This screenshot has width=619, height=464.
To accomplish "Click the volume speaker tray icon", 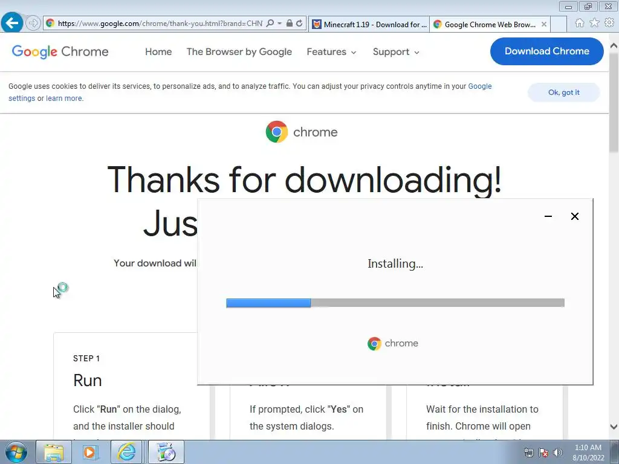I will click(x=558, y=453).
